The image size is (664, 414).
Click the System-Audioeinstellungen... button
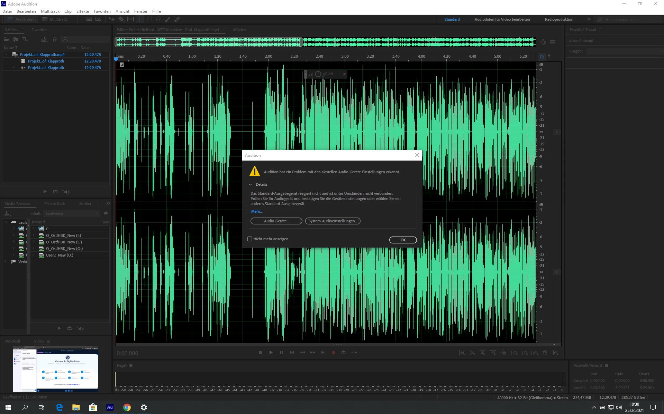[333, 221]
